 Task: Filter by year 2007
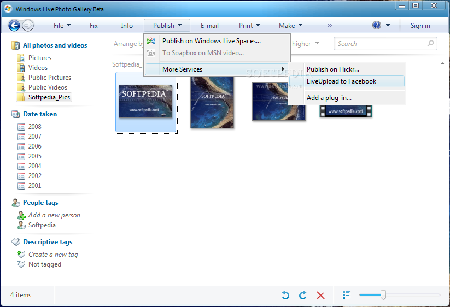tap(35, 137)
